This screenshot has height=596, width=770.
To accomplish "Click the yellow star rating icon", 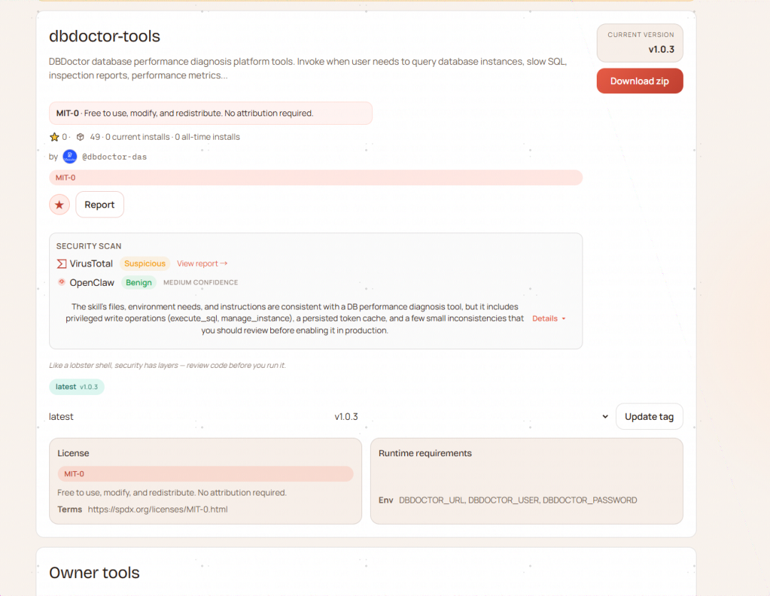I will 54,137.
